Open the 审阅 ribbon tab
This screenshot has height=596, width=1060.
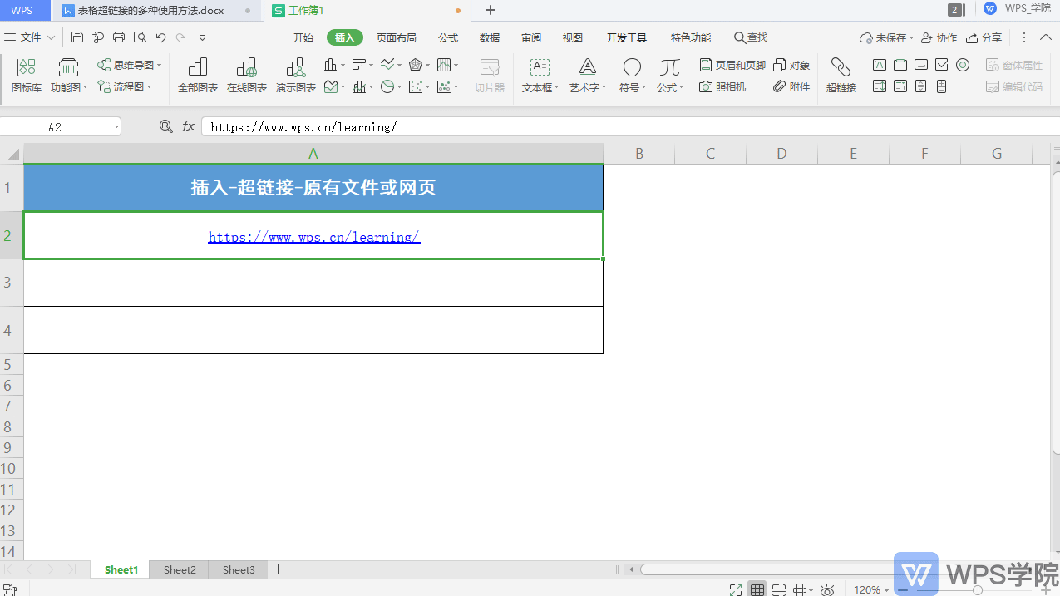pyautogui.click(x=531, y=37)
